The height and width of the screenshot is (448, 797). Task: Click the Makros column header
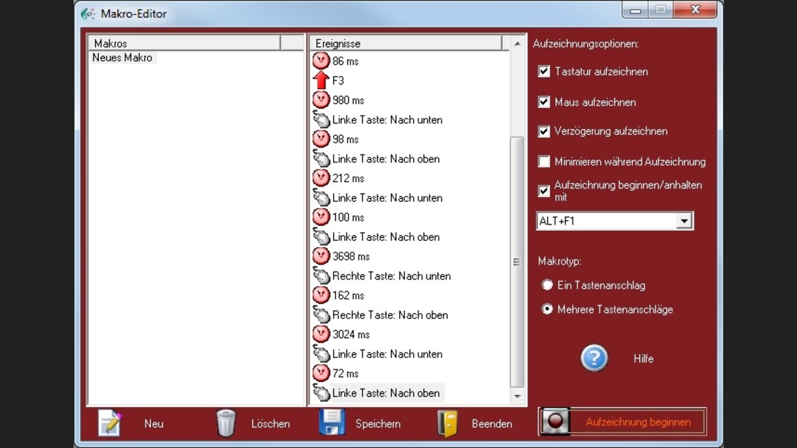(x=184, y=43)
